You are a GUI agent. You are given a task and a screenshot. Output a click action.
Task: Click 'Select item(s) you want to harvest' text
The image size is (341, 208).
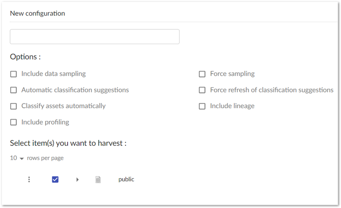click(68, 143)
